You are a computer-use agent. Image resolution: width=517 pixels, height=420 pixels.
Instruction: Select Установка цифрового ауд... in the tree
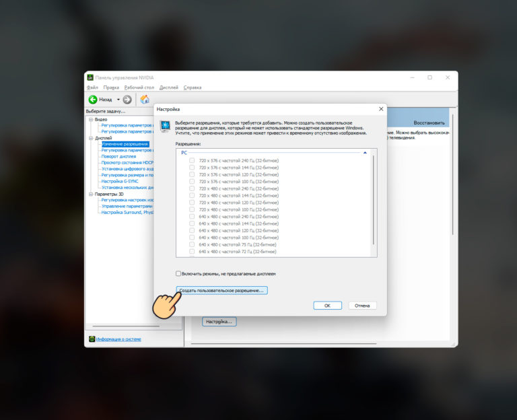[x=127, y=169]
